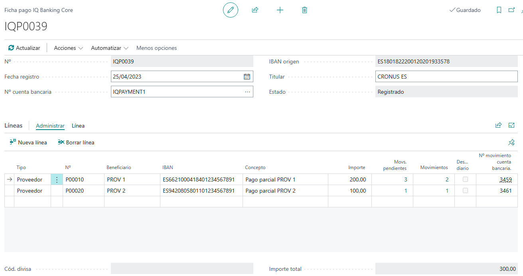Bookmark this page

coord(499,10)
